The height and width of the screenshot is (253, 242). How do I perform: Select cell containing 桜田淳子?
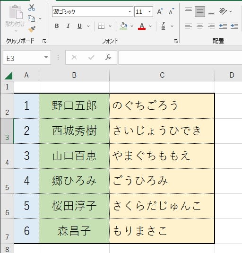74,206
